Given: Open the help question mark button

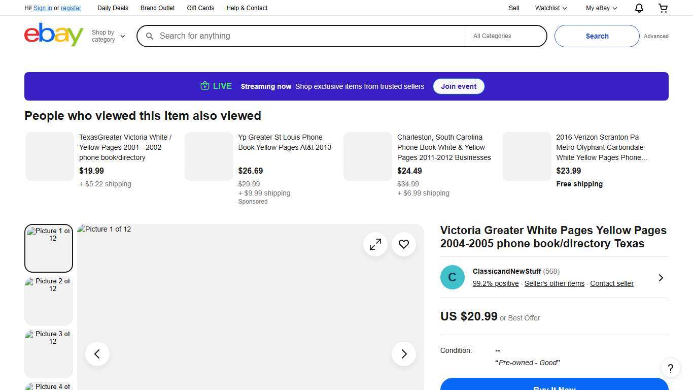Looking at the screenshot, I should [670, 368].
